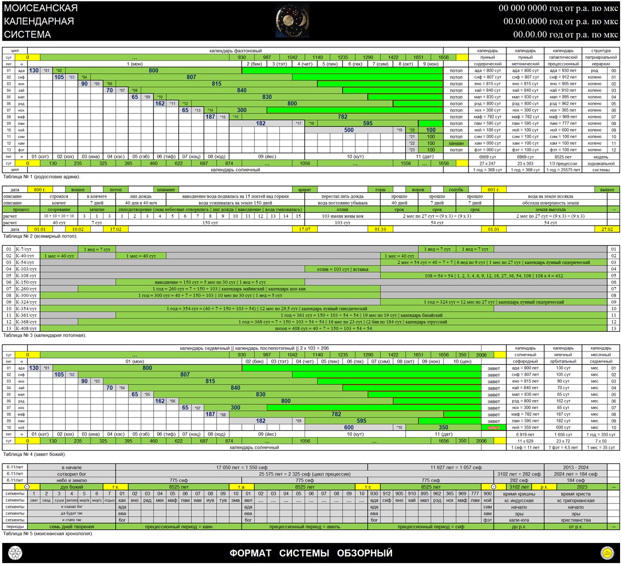621x564 pixels.
Task: Click the 'плавание' cell in flood table
Action: click(166, 190)
